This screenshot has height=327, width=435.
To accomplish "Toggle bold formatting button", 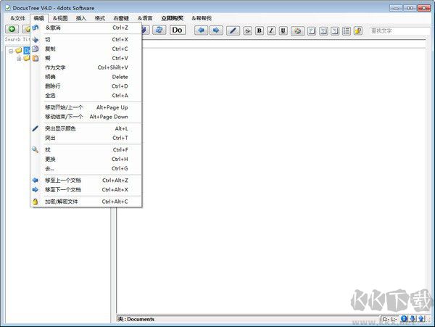I will point(260,30).
